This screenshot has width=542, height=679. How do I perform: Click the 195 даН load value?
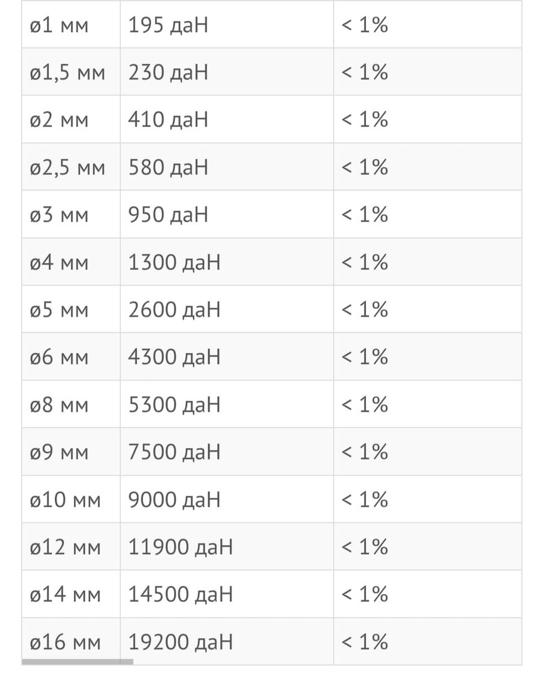pyautogui.click(x=168, y=25)
